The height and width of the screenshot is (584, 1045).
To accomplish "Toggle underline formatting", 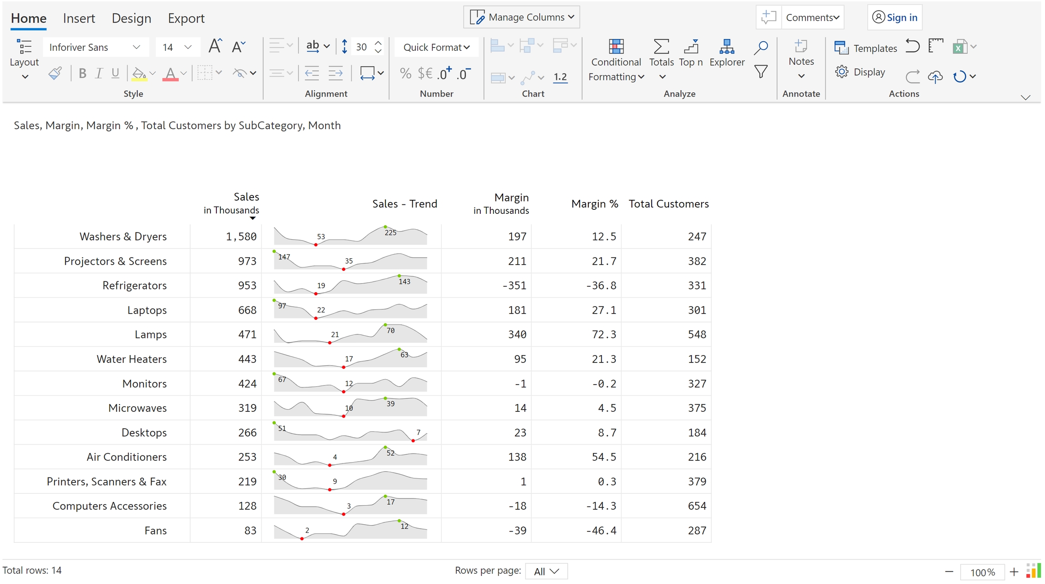I will (x=115, y=73).
